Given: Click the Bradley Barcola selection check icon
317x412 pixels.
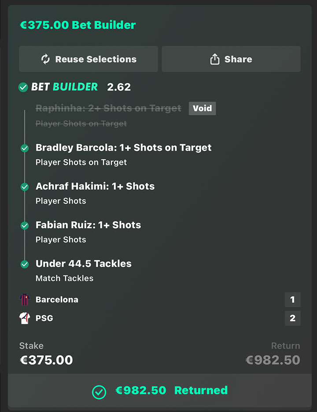Looking at the screenshot, I should click(x=25, y=148).
